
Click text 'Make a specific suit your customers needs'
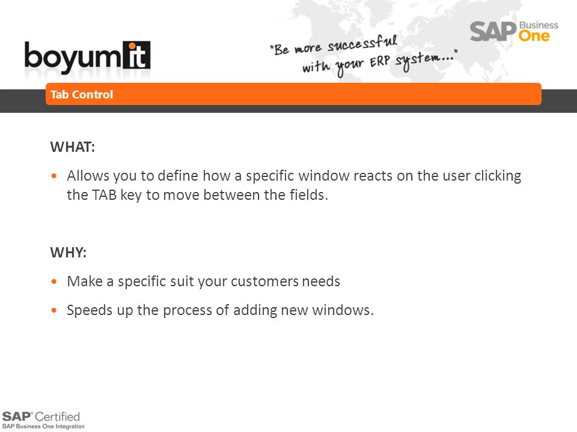(x=204, y=281)
